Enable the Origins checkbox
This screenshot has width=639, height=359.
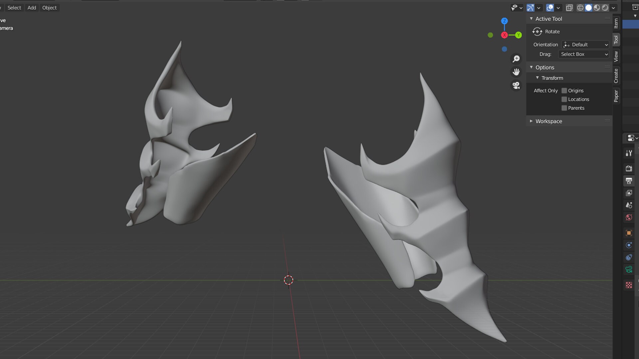(564, 90)
